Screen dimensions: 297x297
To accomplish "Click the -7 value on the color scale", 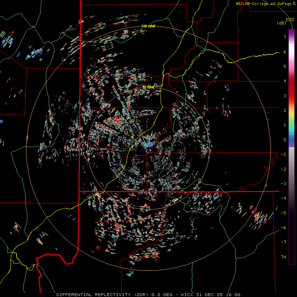I will tap(283, 242).
